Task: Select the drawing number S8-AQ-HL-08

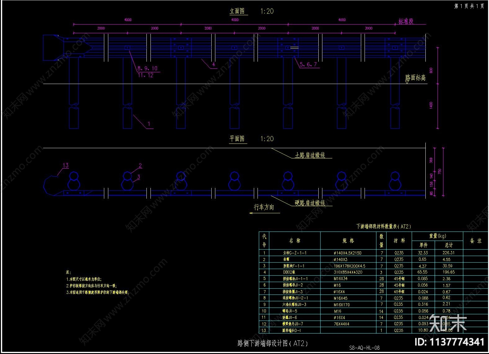Action: coord(364,348)
